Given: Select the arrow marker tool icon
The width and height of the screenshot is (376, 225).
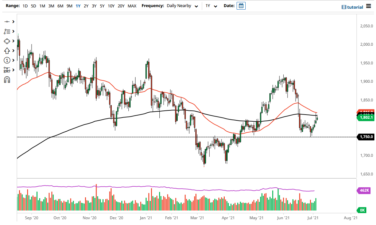Looking at the screenshot, I should click(7, 51).
